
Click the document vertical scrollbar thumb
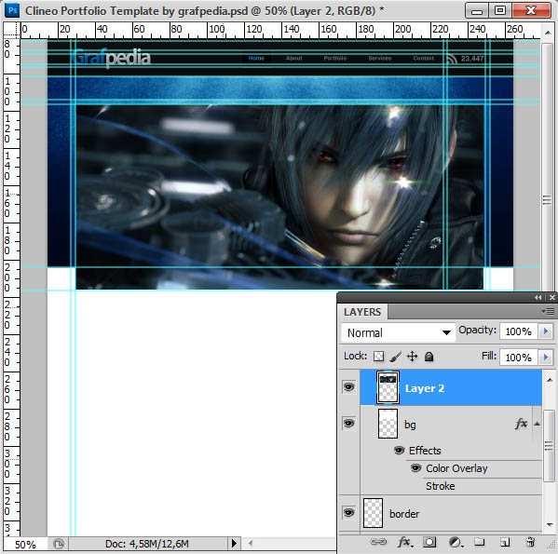click(548, 200)
